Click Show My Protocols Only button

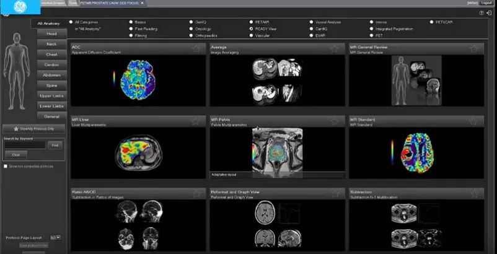[x=34, y=129]
